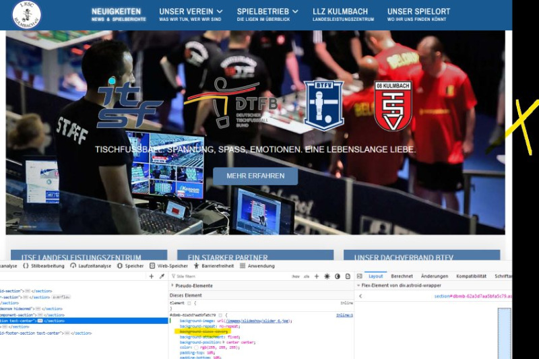Select the Berechnet sidebar tab
Screen dimensions: 539x359
click(402, 276)
